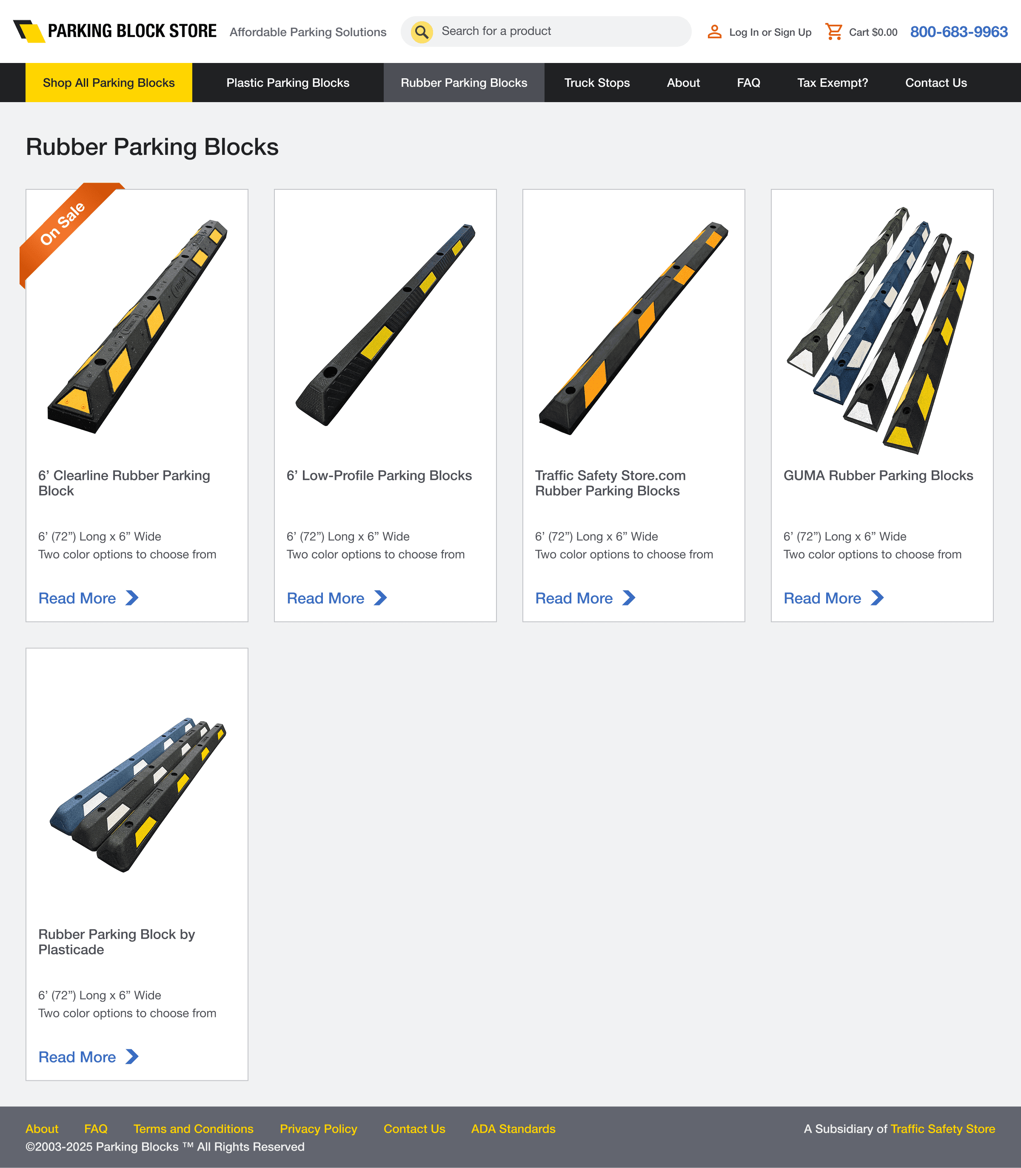Click the arrow beside Plasticade Read More

132,1057
